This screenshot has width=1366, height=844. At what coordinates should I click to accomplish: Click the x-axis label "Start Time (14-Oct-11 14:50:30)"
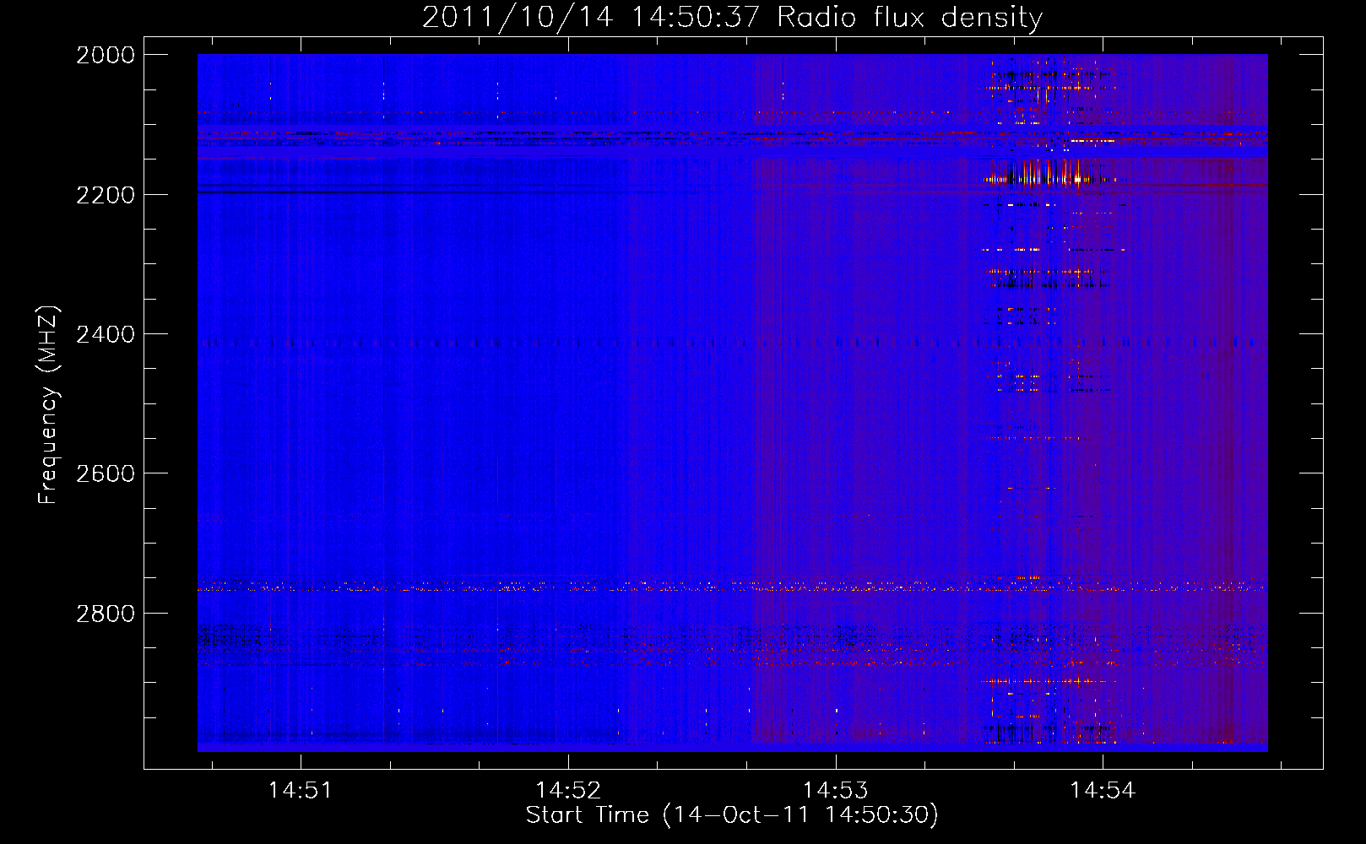click(x=732, y=814)
